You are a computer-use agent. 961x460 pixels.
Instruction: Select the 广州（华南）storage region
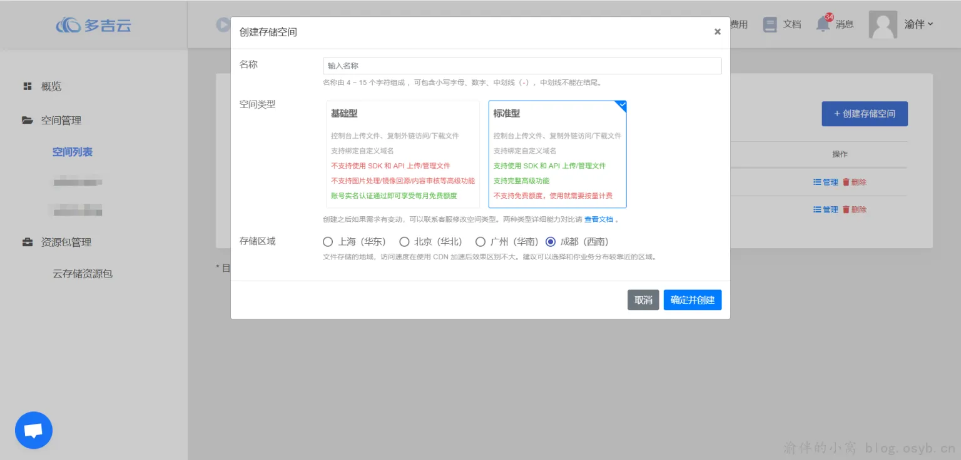point(480,242)
